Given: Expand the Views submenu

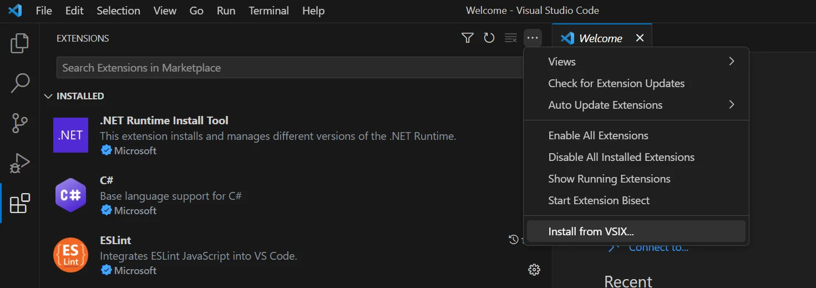Looking at the screenshot, I should [636, 62].
